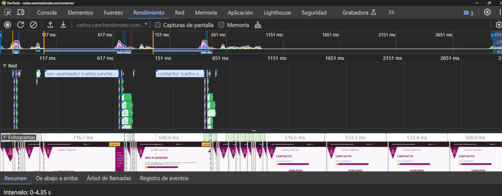Switch to the Consola tab

[x=47, y=13]
